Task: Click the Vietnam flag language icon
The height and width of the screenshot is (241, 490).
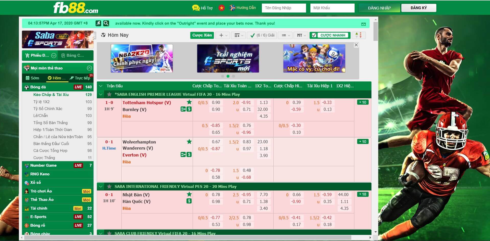Action: (x=221, y=8)
